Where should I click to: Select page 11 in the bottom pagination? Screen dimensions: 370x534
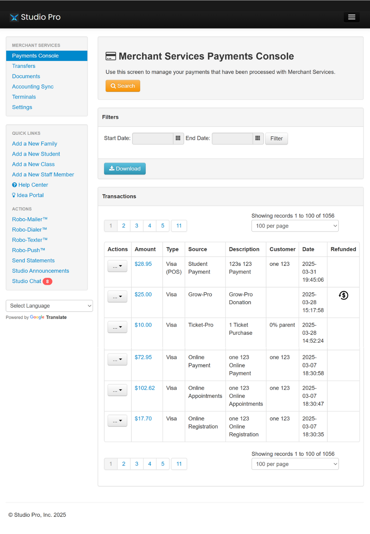click(x=179, y=464)
